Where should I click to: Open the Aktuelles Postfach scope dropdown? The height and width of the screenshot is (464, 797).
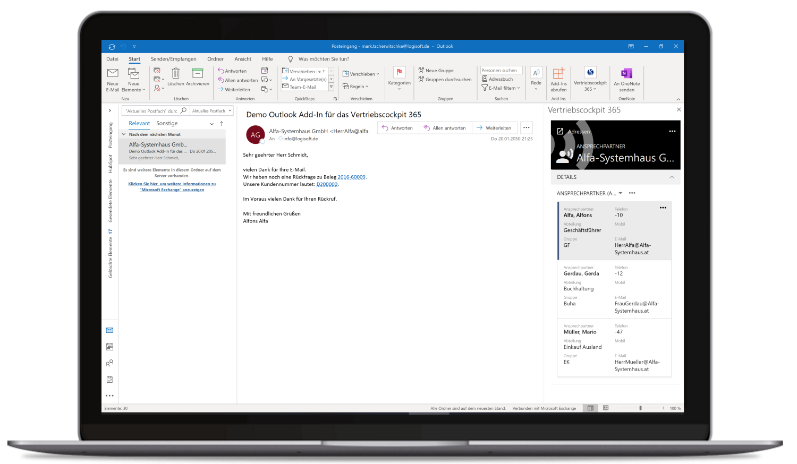point(212,111)
